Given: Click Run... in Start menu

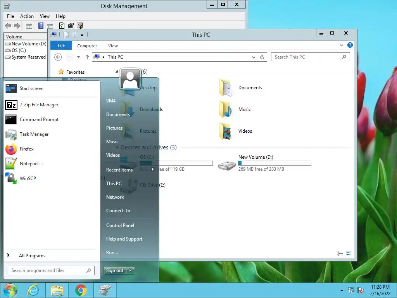Looking at the screenshot, I should click(112, 252).
